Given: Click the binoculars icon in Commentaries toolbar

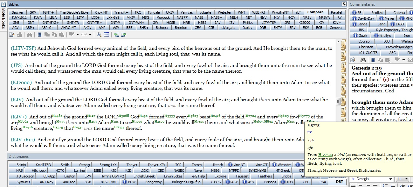Looking at the screenshot, I should pos(363,60).
